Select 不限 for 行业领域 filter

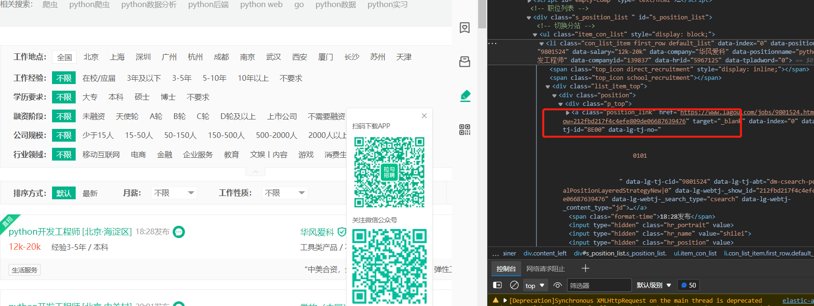(x=64, y=155)
